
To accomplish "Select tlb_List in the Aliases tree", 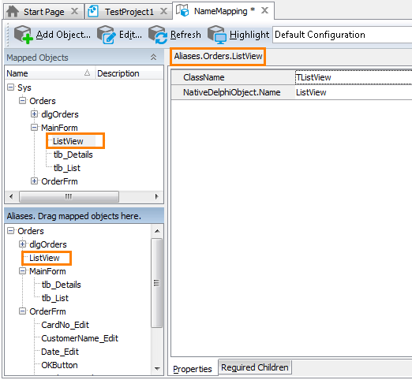I will coord(55,298).
